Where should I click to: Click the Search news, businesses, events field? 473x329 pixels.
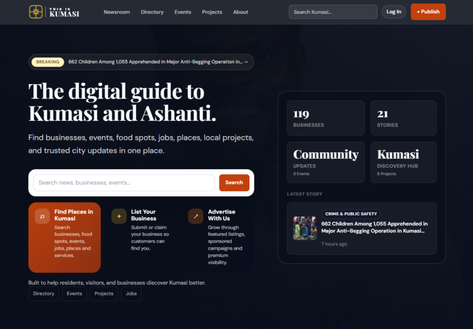[124, 182]
